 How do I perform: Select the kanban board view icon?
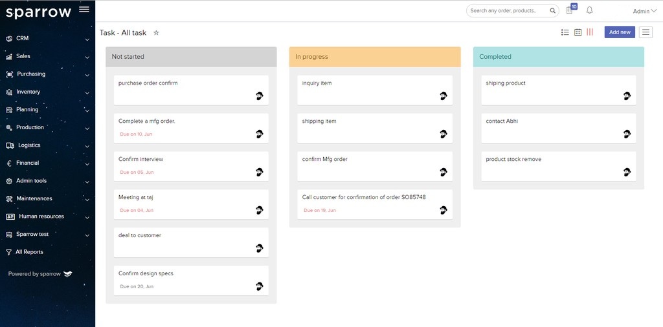click(x=590, y=32)
